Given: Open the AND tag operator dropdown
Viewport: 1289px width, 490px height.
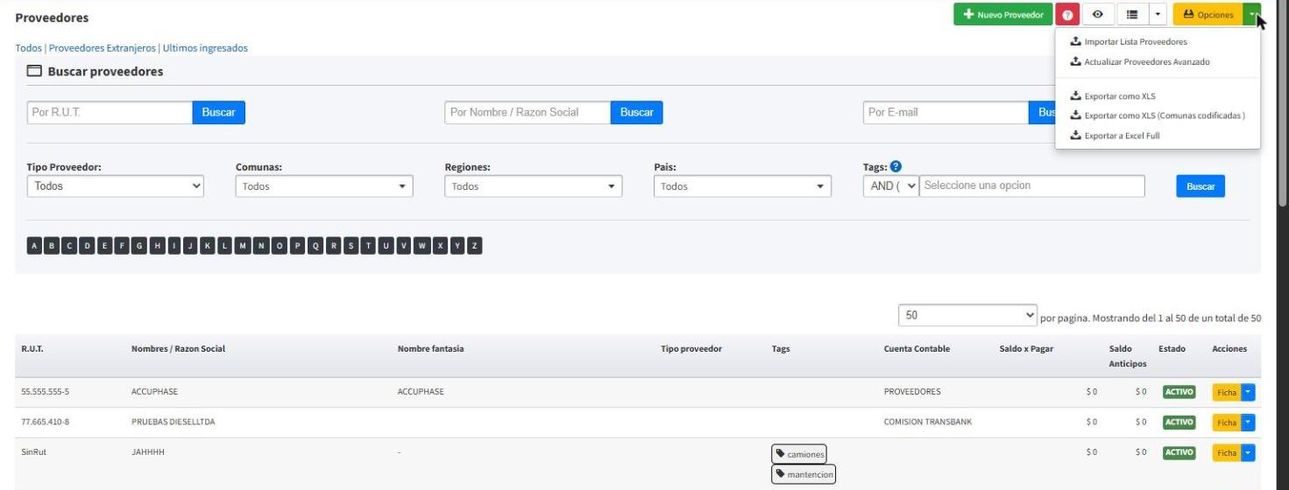Looking at the screenshot, I should point(891,185).
